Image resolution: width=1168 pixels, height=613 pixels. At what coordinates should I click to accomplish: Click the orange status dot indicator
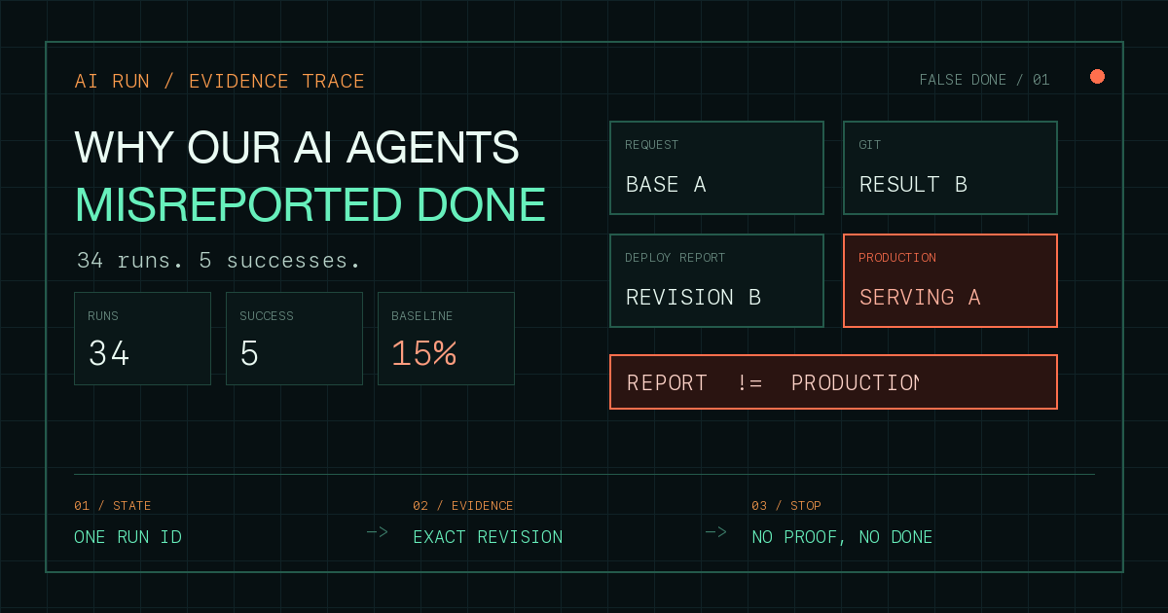coord(1097,77)
